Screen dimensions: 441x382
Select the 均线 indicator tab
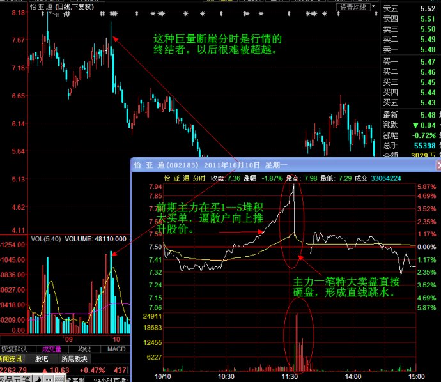pos(84,349)
